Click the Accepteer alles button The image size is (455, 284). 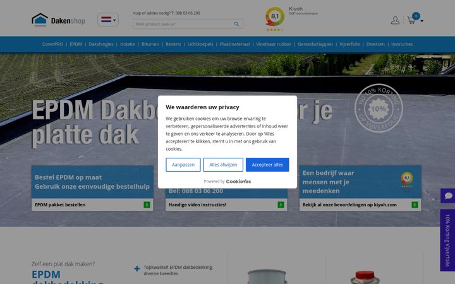267,165
